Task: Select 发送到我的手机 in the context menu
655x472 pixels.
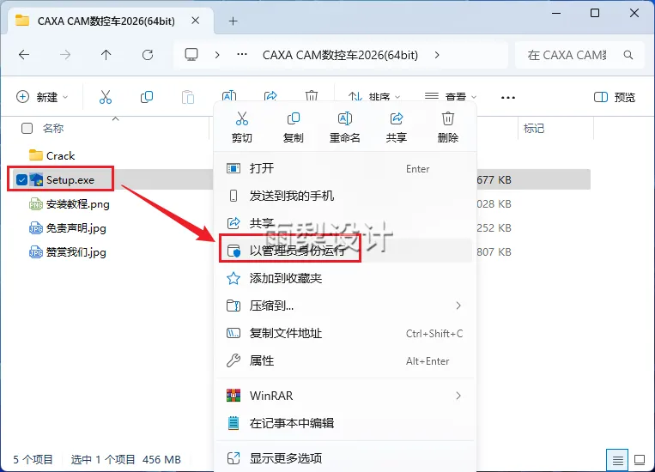Action: point(344,196)
